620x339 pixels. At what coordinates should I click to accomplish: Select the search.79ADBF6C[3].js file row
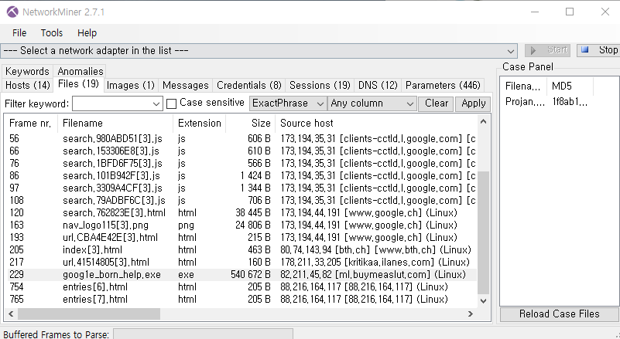tap(242, 201)
